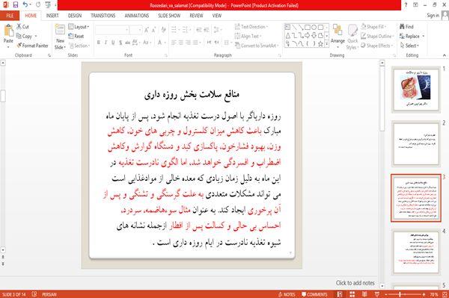Open the Shape Fill dropdown
The height and width of the screenshot is (298, 449).
[x=373, y=27]
